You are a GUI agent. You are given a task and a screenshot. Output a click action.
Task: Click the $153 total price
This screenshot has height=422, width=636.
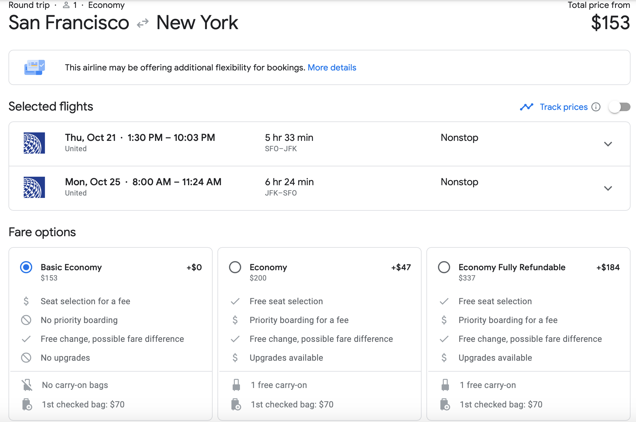[x=610, y=23]
